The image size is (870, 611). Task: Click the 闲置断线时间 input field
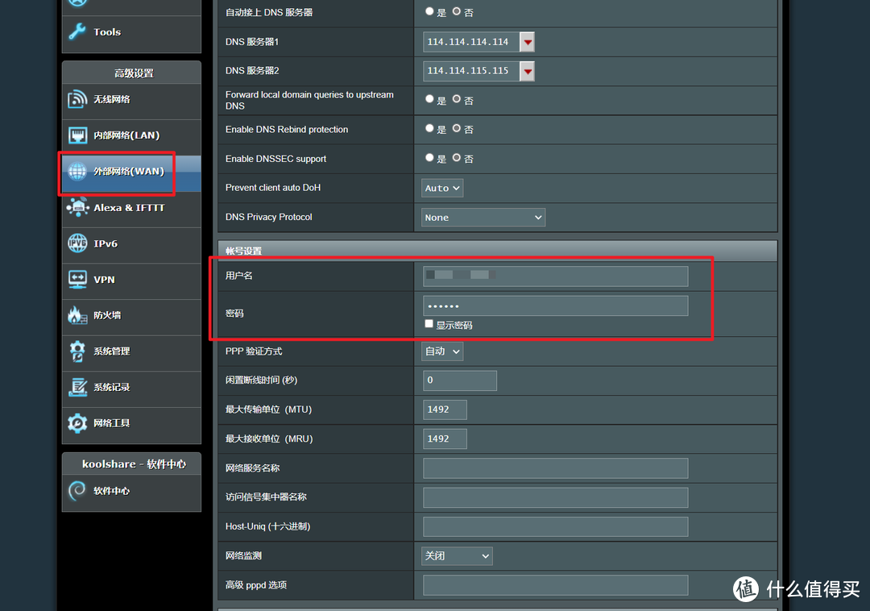460,380
